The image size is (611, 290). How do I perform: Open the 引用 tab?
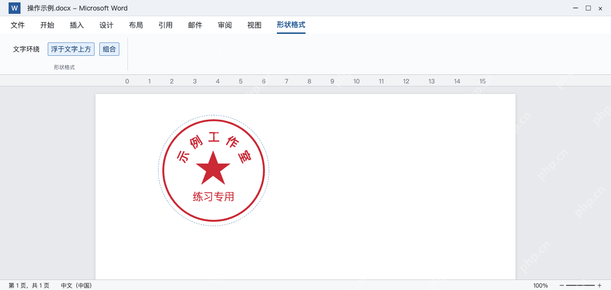[x=166, y=25]
